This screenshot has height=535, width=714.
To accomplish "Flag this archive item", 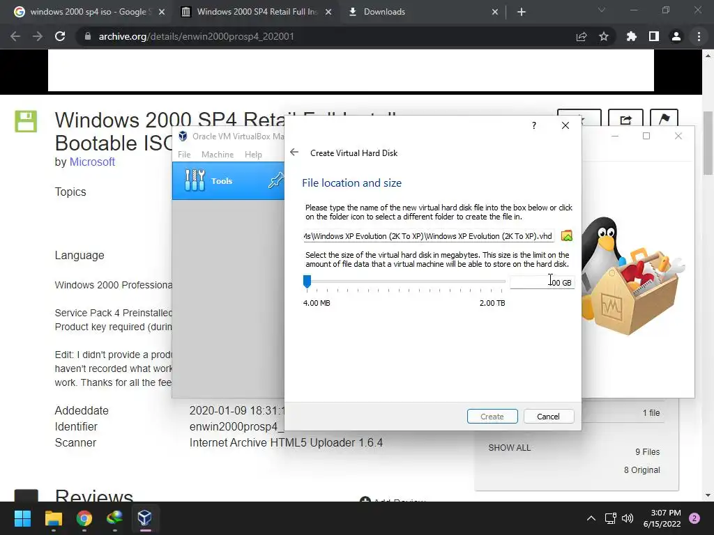I will click(x=664, y=120).
